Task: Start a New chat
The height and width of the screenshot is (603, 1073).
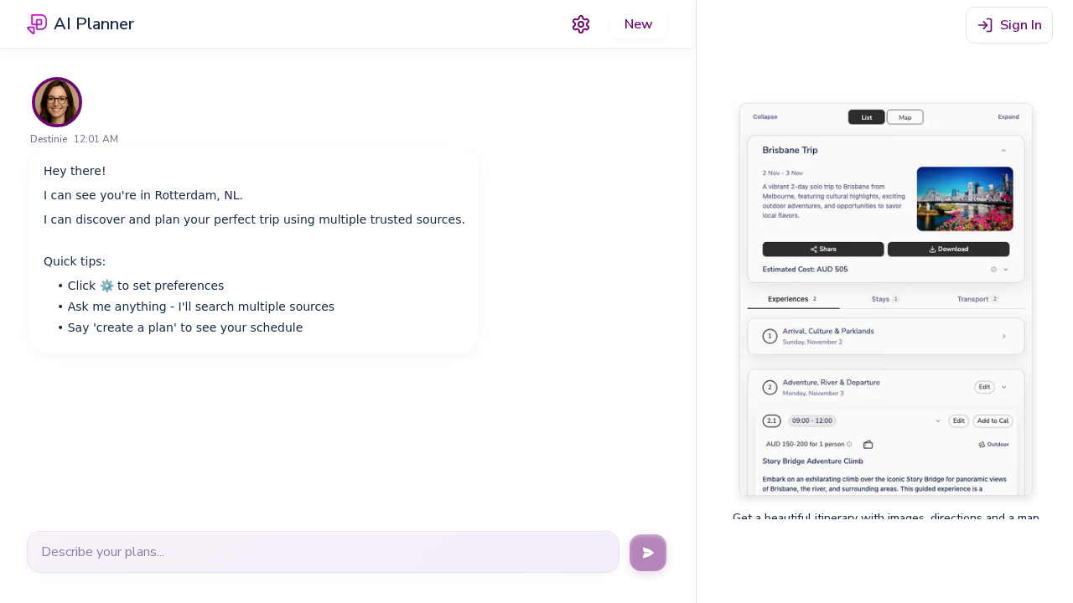Action: [638, 24]
